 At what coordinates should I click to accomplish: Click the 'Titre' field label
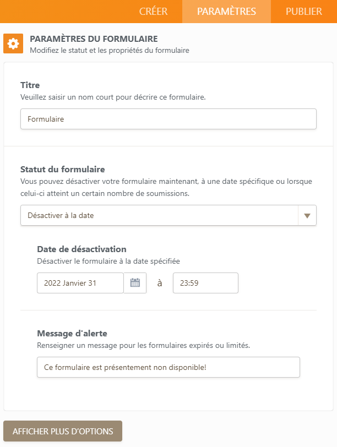[30, 85]
